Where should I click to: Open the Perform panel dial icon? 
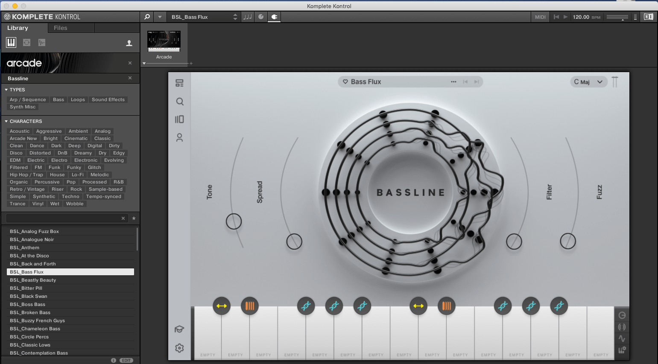[261, 17]
